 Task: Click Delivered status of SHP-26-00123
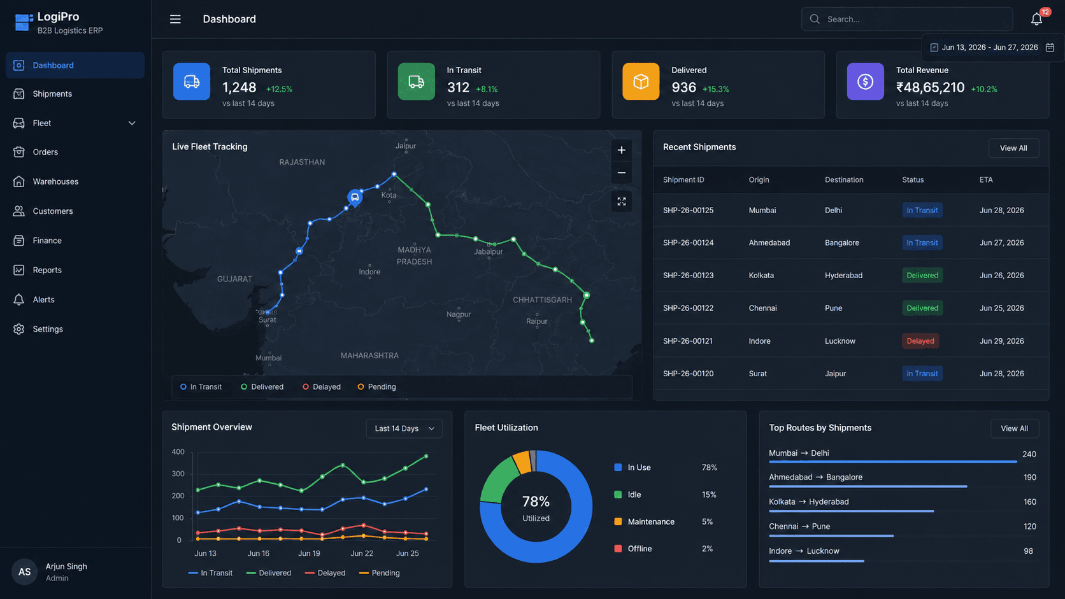(x=922, y=276)
